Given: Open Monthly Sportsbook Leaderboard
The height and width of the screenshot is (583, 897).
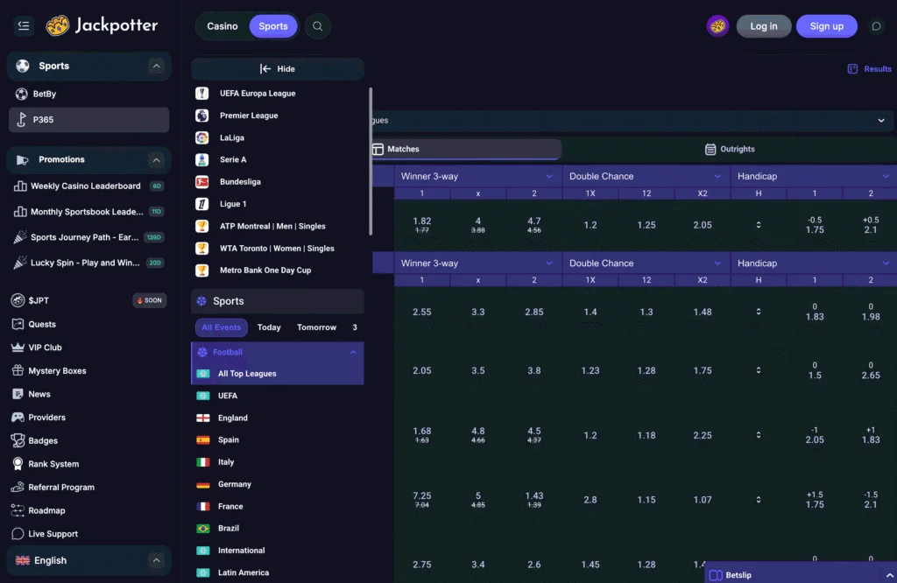Looking at the screenshot, I should point(88,212).
